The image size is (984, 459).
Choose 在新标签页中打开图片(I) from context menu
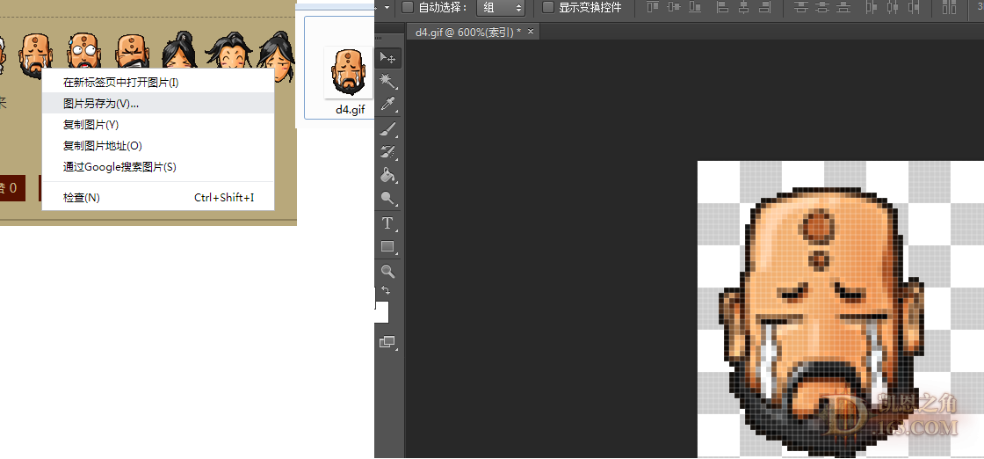(x=158, y=83)
